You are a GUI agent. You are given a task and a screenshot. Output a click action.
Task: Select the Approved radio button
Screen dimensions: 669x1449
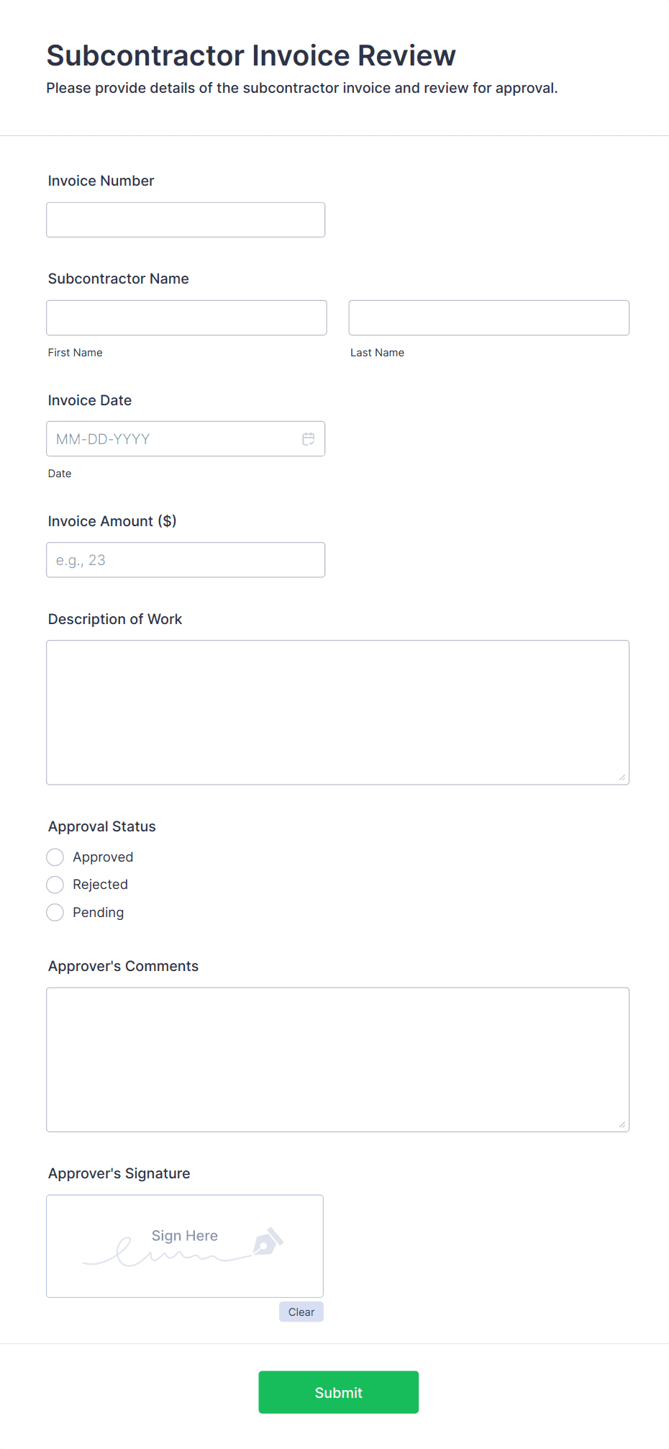55,857
